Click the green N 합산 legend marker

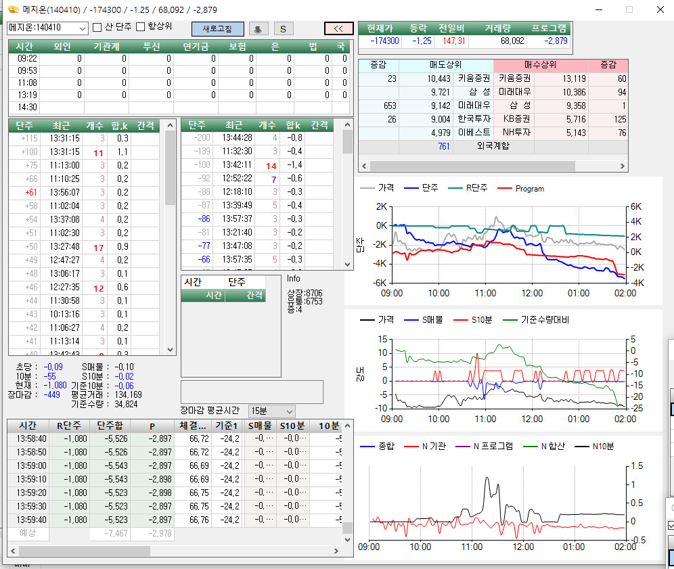click(x=531, y=447)
